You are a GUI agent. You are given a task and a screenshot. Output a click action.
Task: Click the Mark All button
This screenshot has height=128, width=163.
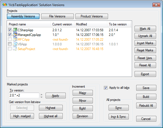click(x=145, y=29)
